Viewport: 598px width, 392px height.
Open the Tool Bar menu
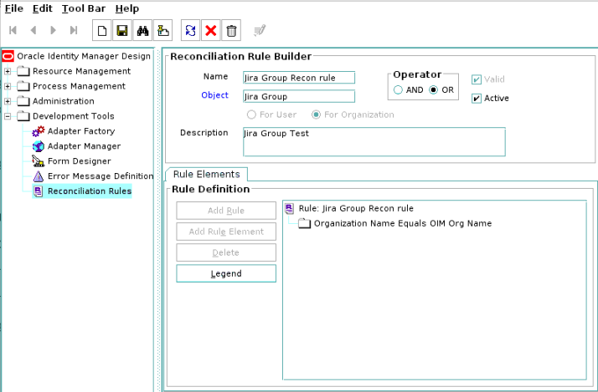tap(84, 8)
